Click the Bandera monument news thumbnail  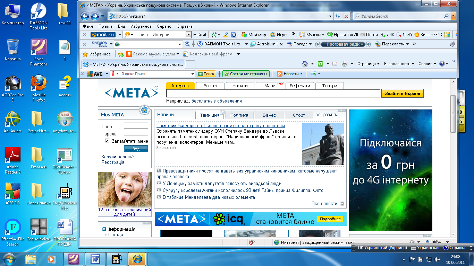coord(323,144)
